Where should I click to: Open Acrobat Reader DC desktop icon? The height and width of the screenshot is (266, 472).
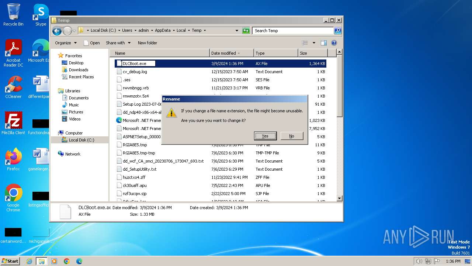click(13, 53)
